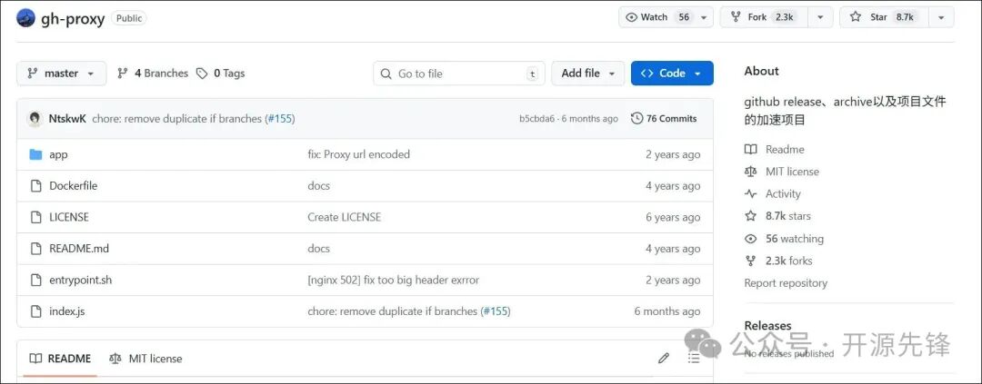Click the gh-proxy repository avatar icon
Image resolution: width=982 pixels, height=384 pixels.
point(25,18)
